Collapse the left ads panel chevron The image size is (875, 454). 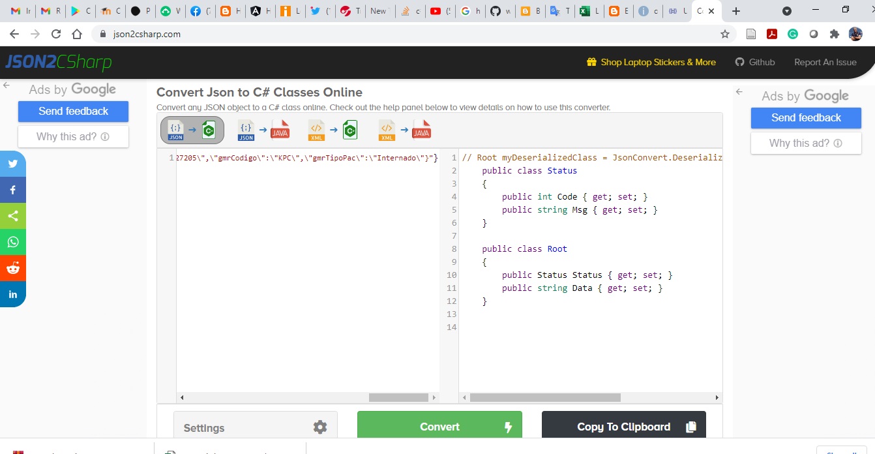(7, 85)
